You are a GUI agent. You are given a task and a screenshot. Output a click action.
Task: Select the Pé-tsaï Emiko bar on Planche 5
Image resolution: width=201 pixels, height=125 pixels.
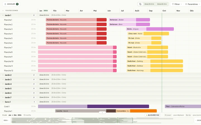click(x=144, y=38)
